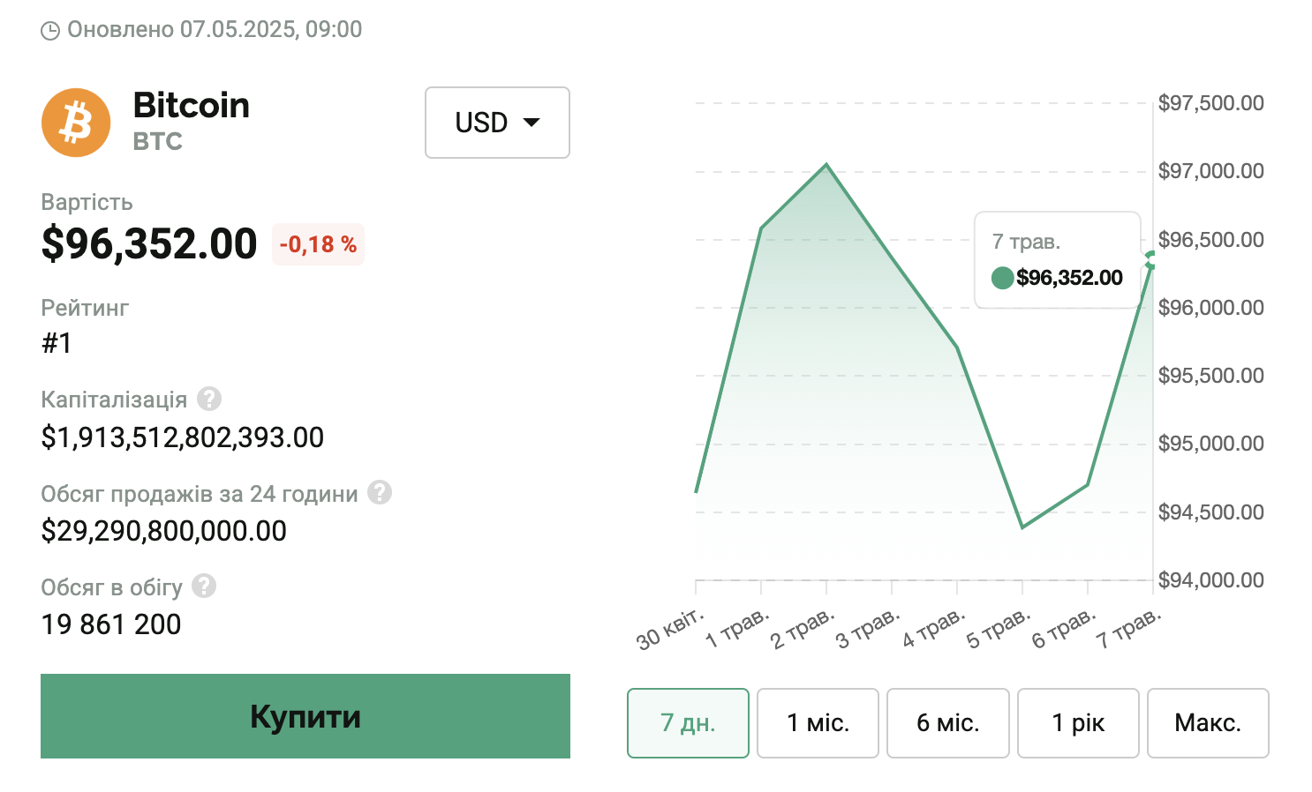Click help icon for Обсяг продажів за 24 години
Screen dimensions: 1312x792
380,492
